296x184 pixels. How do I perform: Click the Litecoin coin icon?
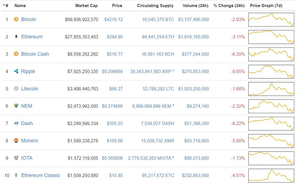pos(16,88)
